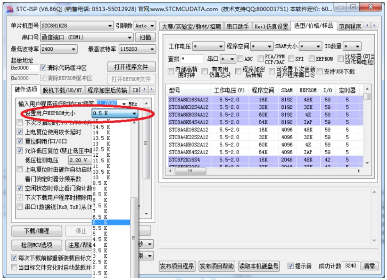Image resolution: width=387 pixels, height=280 pixels.
Task: Switch to the 串口助手 tab
Action: [238, 27]
